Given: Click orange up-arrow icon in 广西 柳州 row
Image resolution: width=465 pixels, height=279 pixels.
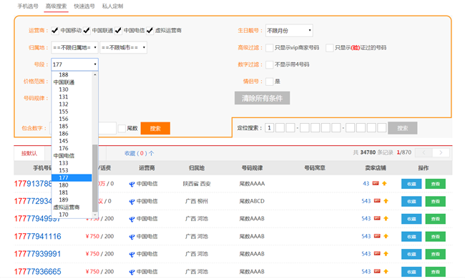Looking at the screenshot, I should 386,201.
